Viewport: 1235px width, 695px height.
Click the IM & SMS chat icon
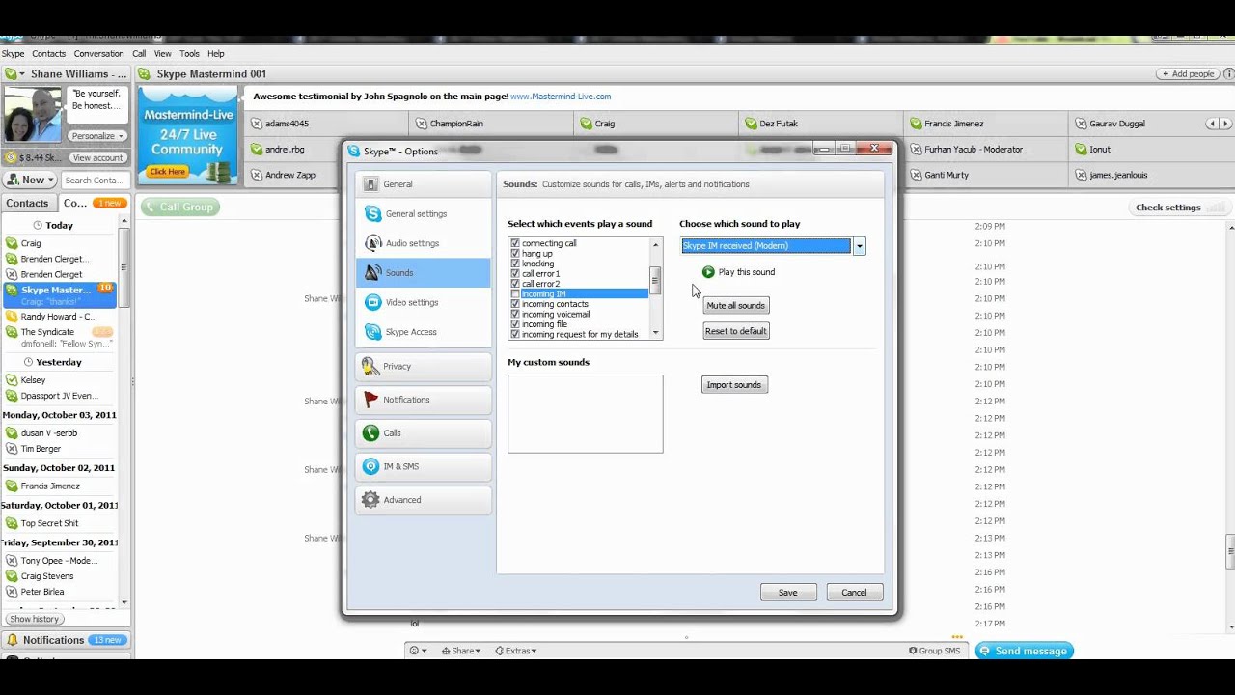(x=370, y=466)
